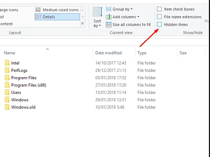Select the Medium-sized icons layout
The image size is (210, 157).
tap(57, 10)
